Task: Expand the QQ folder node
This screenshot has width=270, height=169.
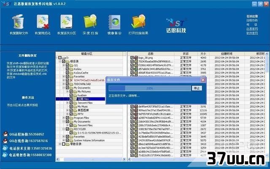Action: pyautogui.click(x=64, y=65)
